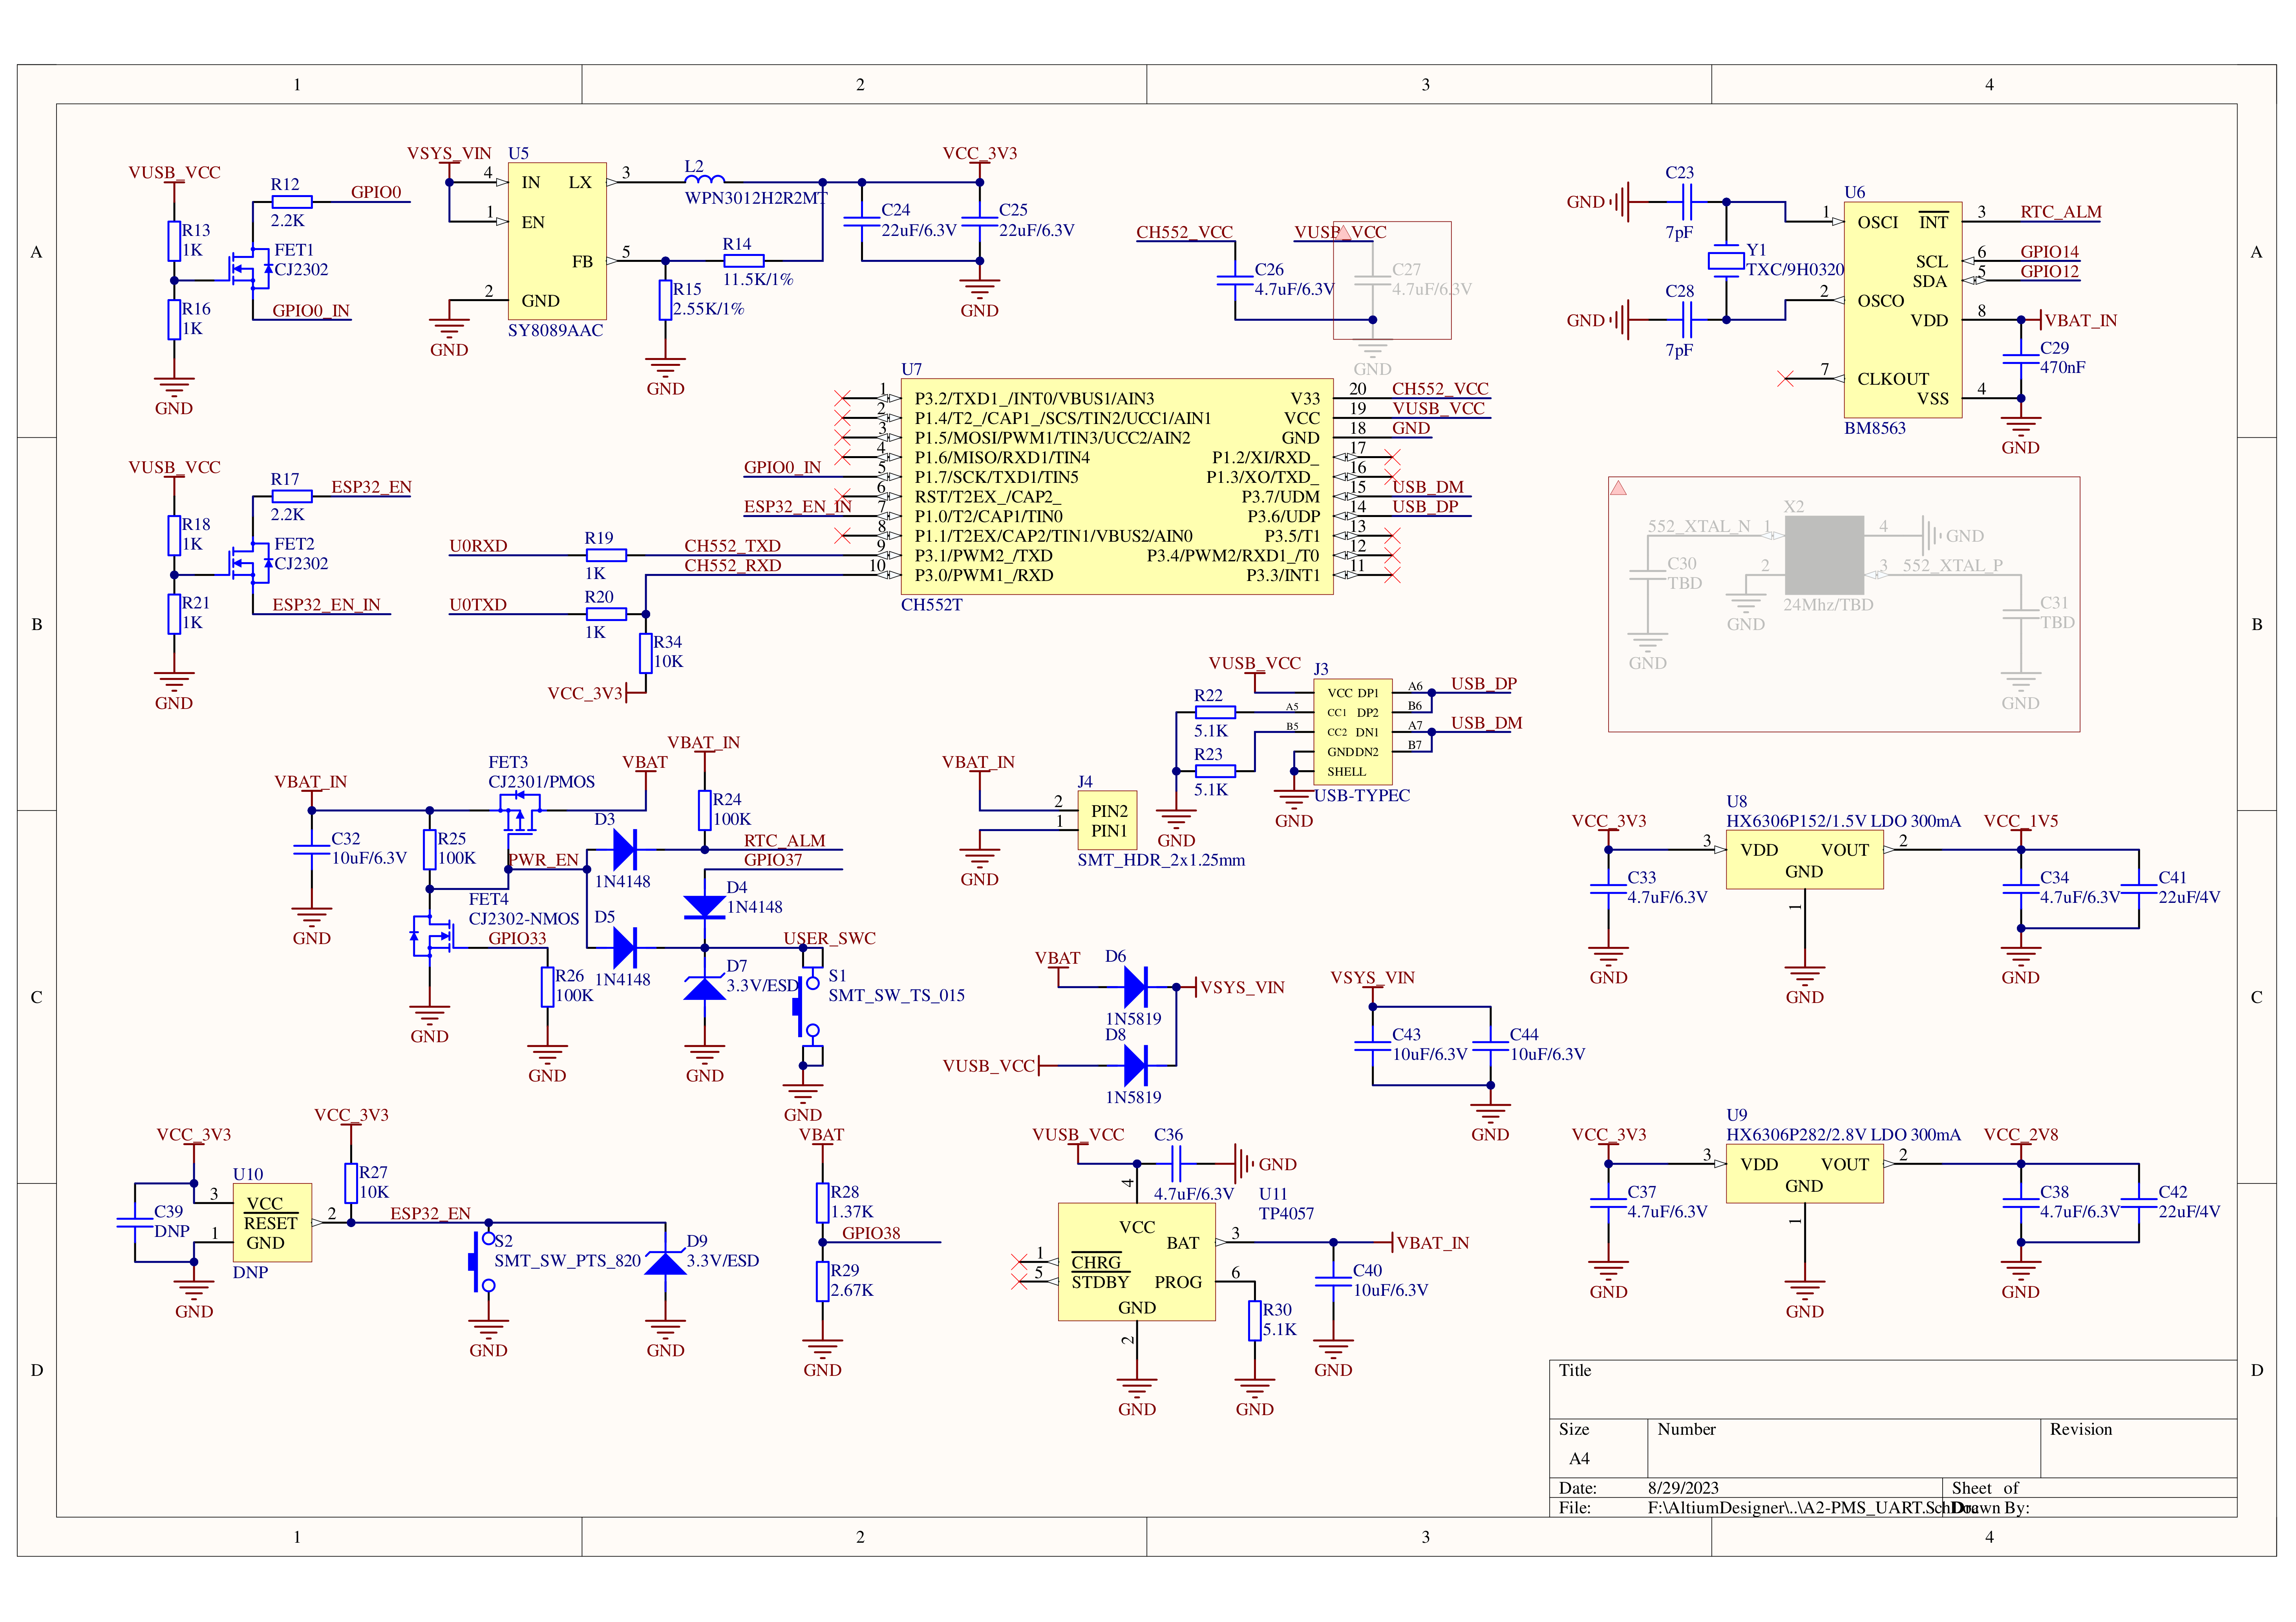Viewport: 2296px width, 1622px height.
Task: Select the U11 TP4057 charger chip body
Action: click(x=1137, y=1262)
